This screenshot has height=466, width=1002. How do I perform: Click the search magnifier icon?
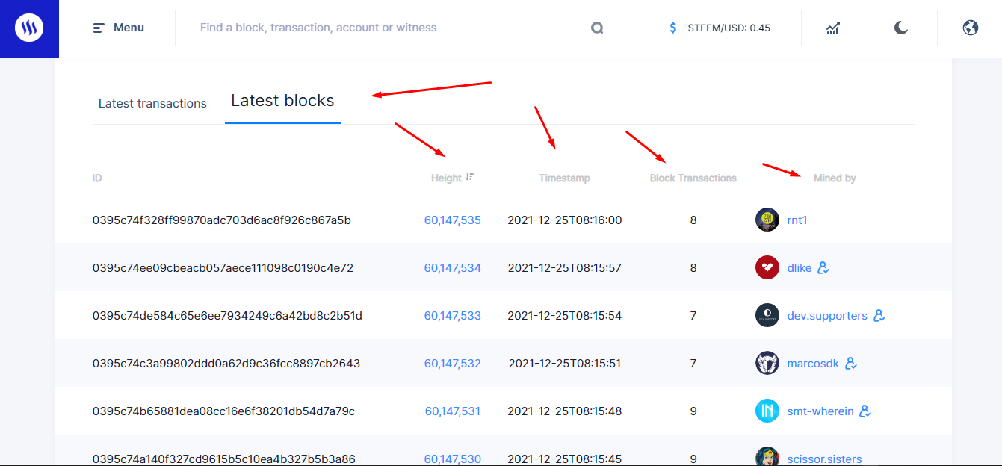click(x=597, y=28)
